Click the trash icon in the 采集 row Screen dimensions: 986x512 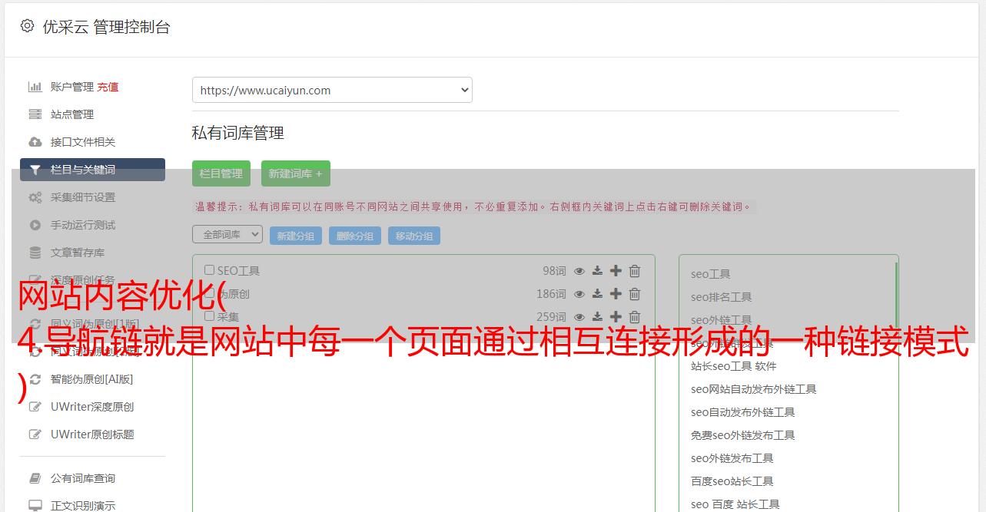[x=635, y=317]
